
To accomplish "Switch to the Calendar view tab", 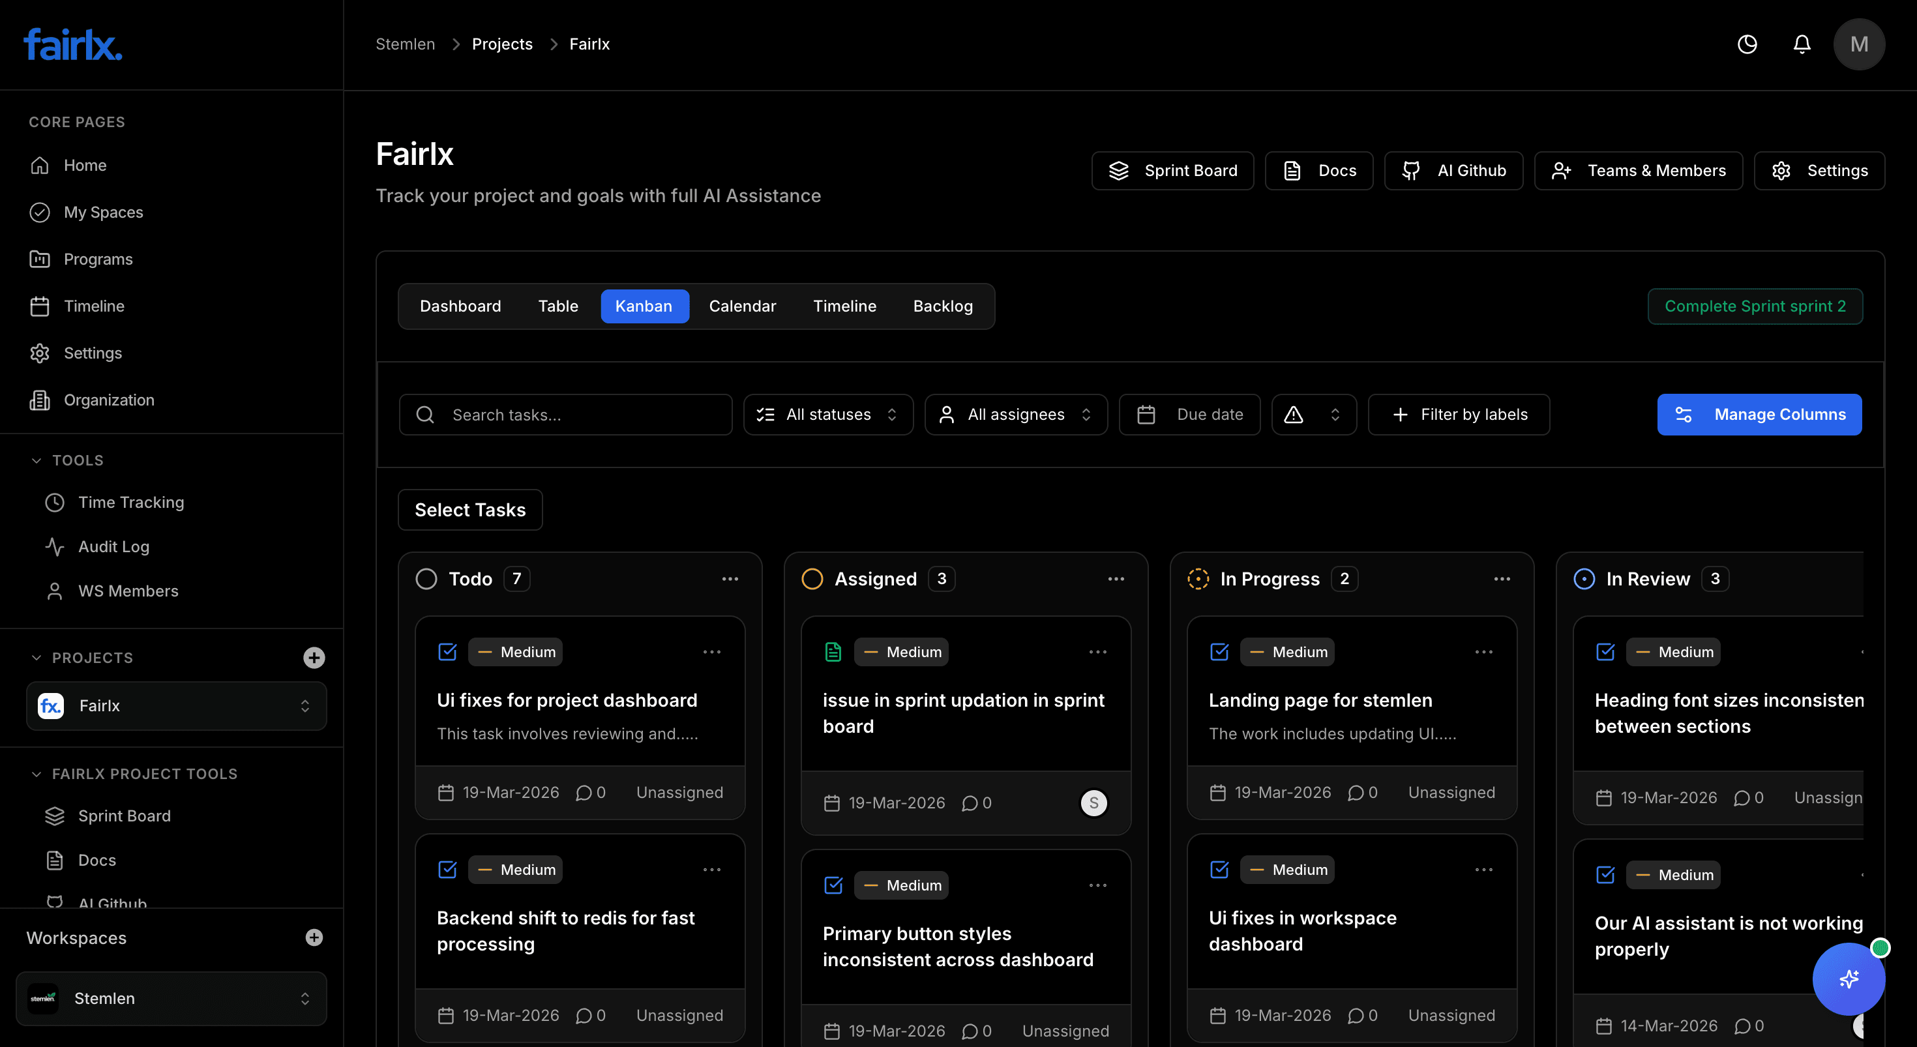I will [742, 306].
